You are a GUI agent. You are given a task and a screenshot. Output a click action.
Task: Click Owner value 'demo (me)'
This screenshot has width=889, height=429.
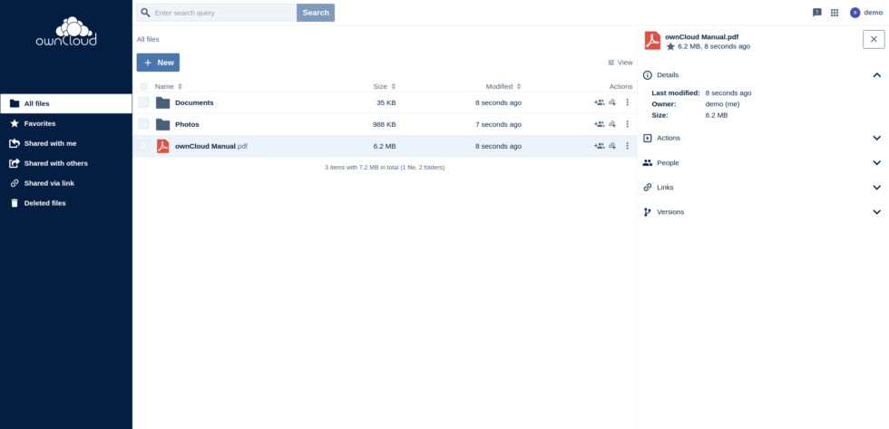click(722, 103)
